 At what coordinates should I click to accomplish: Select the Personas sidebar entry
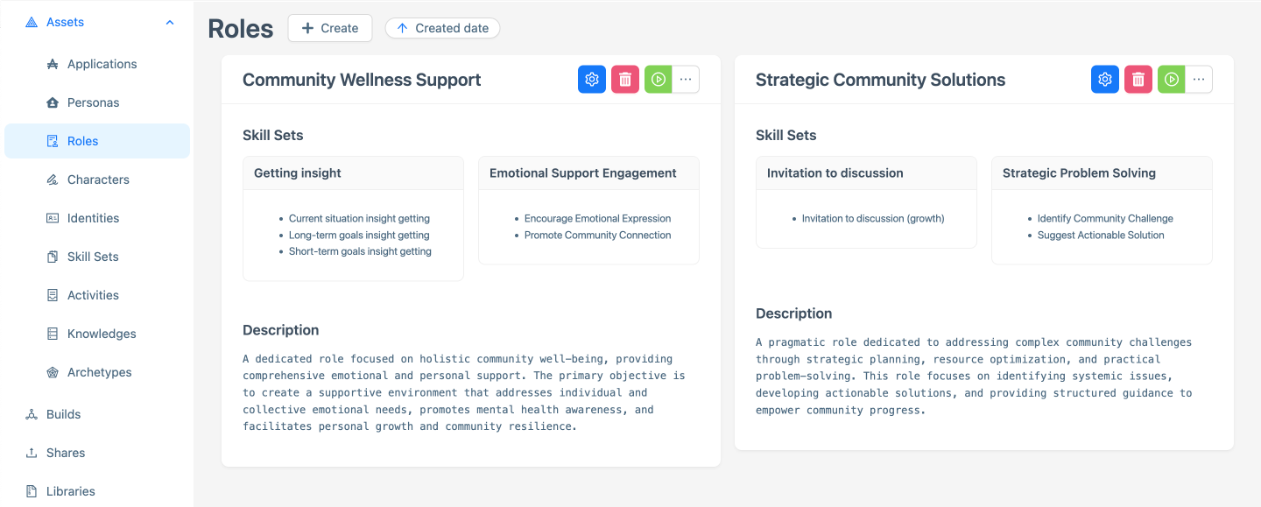pos(92,102)
